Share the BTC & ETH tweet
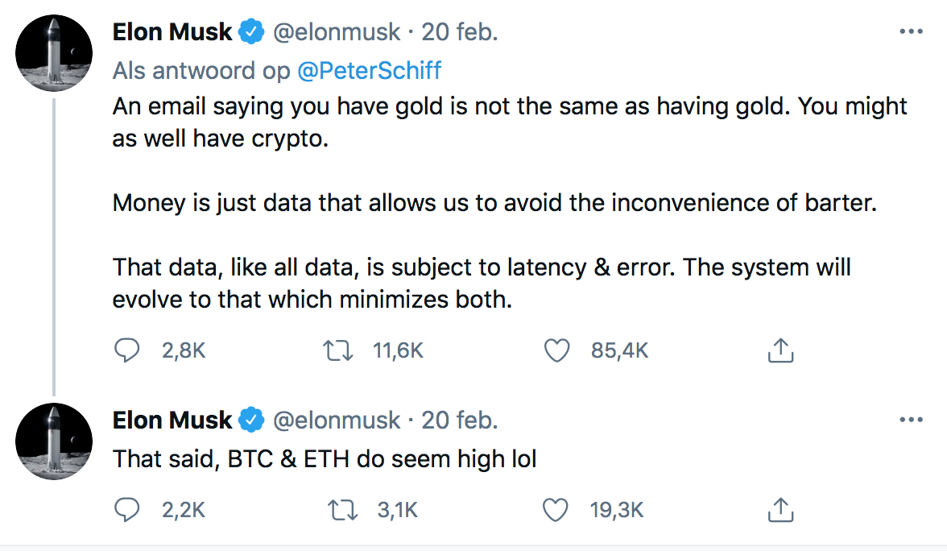Viewport: 947px width, 551px height. (x=780, y=509)
